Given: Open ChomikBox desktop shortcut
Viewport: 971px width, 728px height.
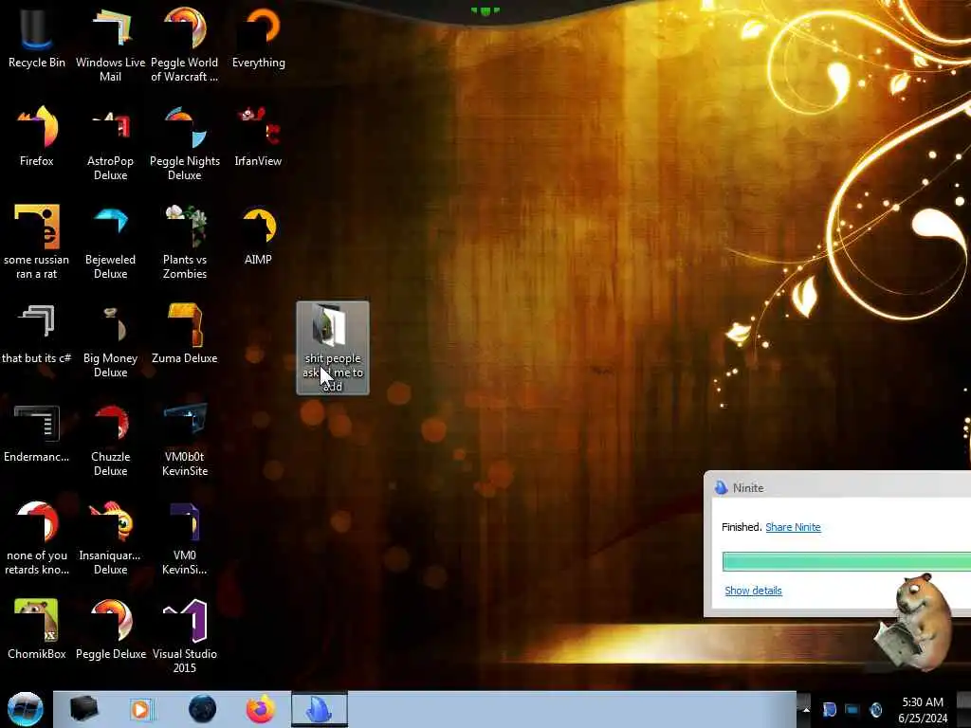Looking at the screenshot, I should coord(37,629).
